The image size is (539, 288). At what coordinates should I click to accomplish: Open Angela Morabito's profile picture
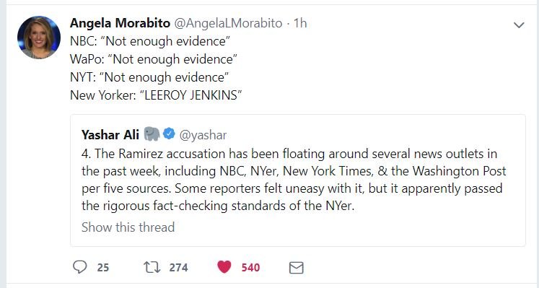coord(39,37)
